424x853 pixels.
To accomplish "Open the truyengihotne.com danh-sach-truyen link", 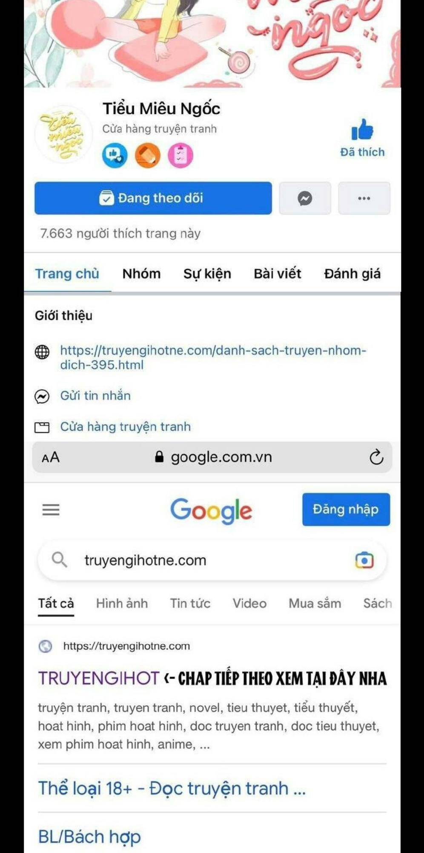I will (x=213, y=357).
